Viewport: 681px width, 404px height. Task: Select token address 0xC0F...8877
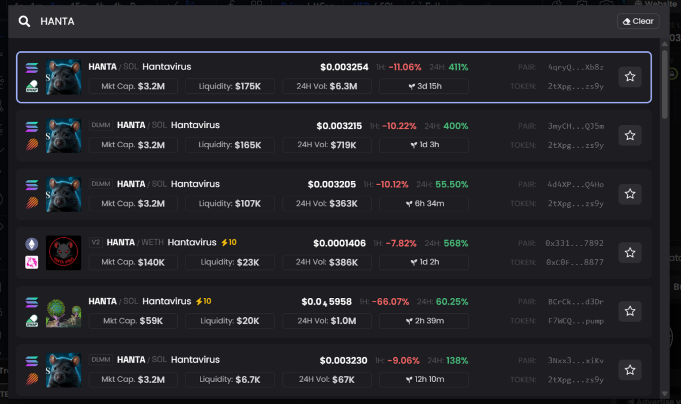574,262
